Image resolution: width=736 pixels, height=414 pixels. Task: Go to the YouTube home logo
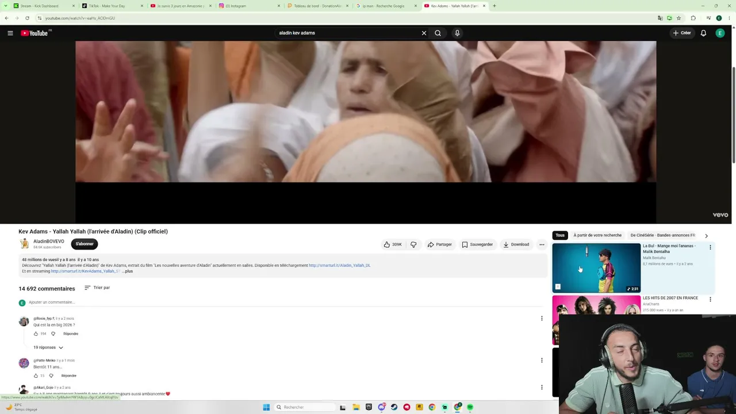tap(34, 33)
